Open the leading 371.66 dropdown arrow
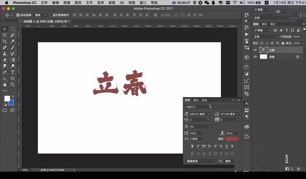The image size is (306, 179). (238, 114)
